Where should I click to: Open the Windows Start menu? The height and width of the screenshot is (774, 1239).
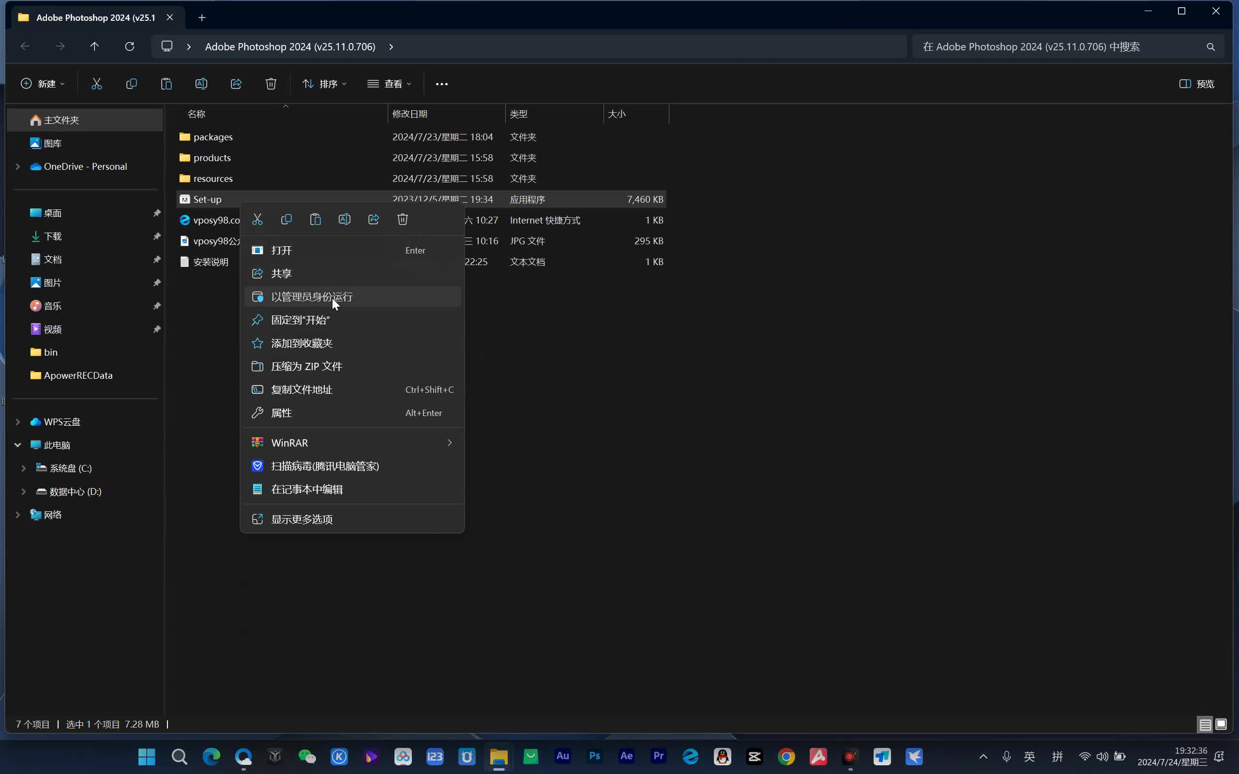(x=147, y=756)
